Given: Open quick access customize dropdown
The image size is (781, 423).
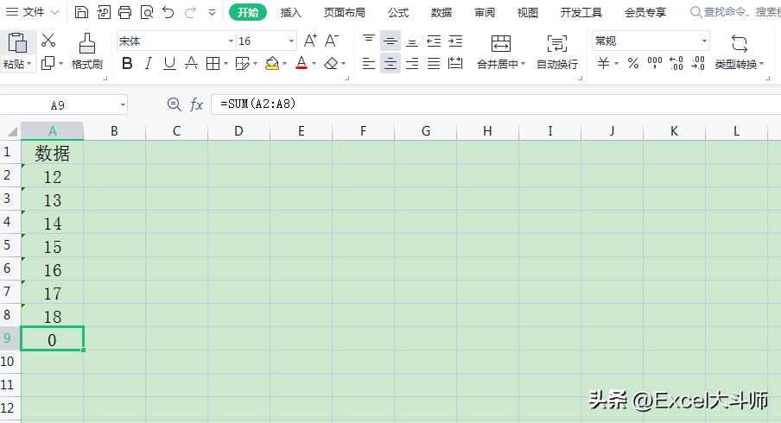Looking at the screenshot, I should click(x=212, y=12).
